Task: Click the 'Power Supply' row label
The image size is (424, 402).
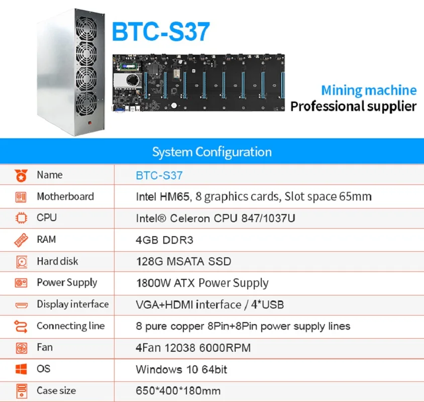Action: point(67,283)
